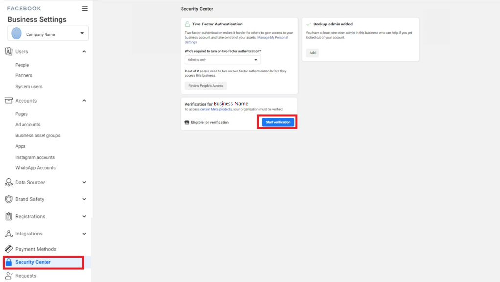Viewport: 500px width, 282px height.
Task: Click the Data Sources icon
Action: pyautogui.click(x=8, y=182)
